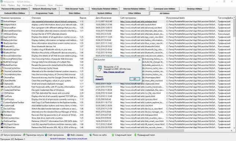Click the BlueScreenView row icon

(2, 43)
